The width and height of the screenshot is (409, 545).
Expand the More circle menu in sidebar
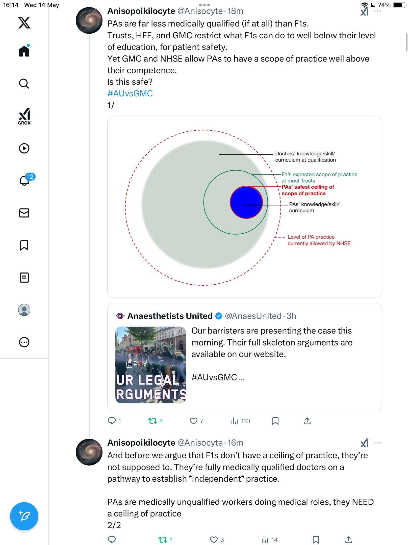pos(24,342)
